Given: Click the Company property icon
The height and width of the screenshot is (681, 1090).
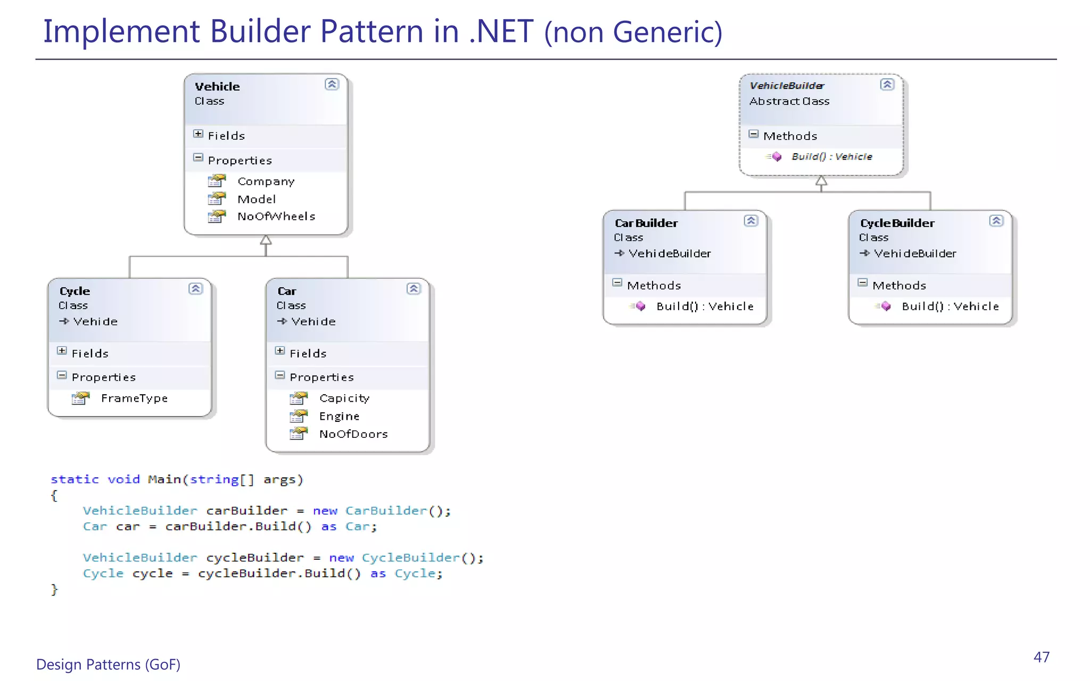Looking at the screenshot, I should (217, 181).
